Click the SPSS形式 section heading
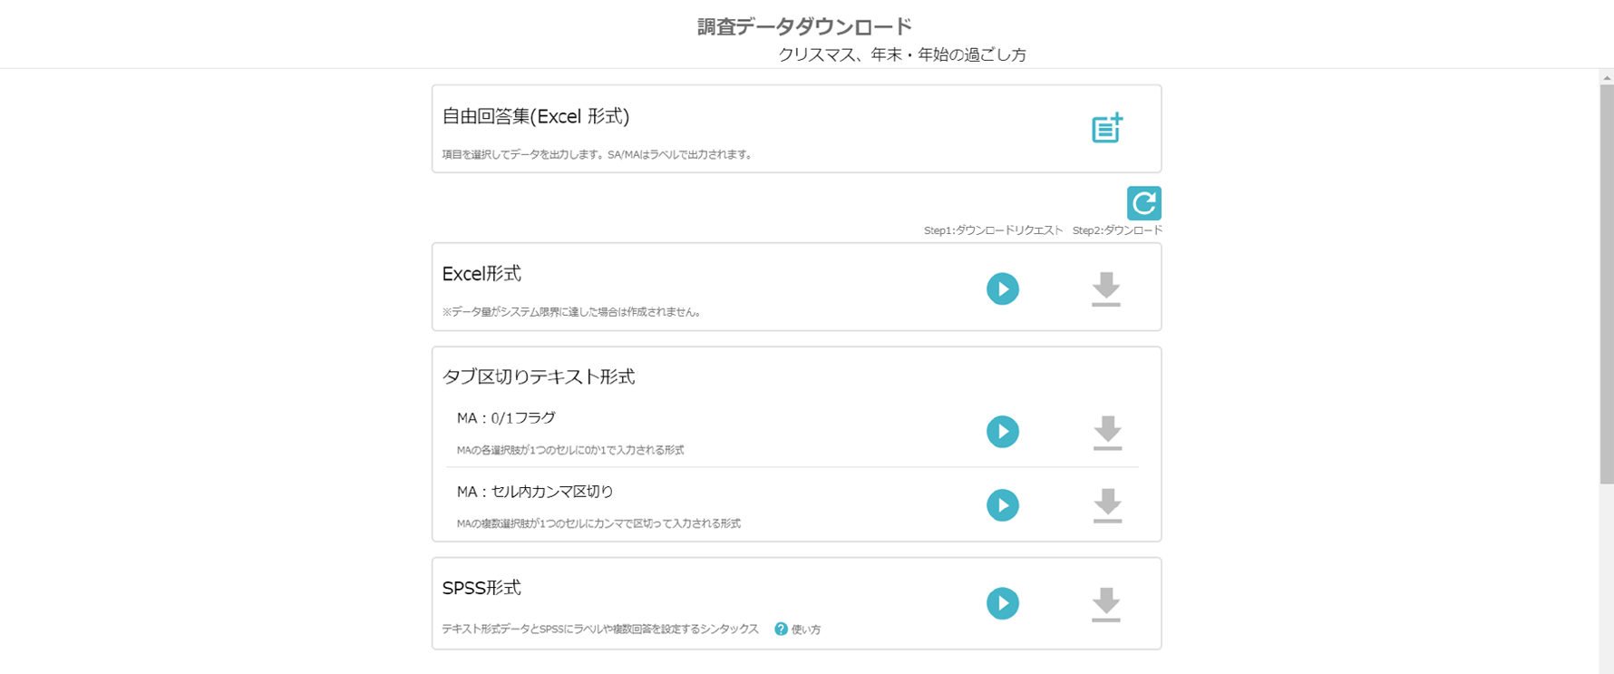 tap(481, 588)
